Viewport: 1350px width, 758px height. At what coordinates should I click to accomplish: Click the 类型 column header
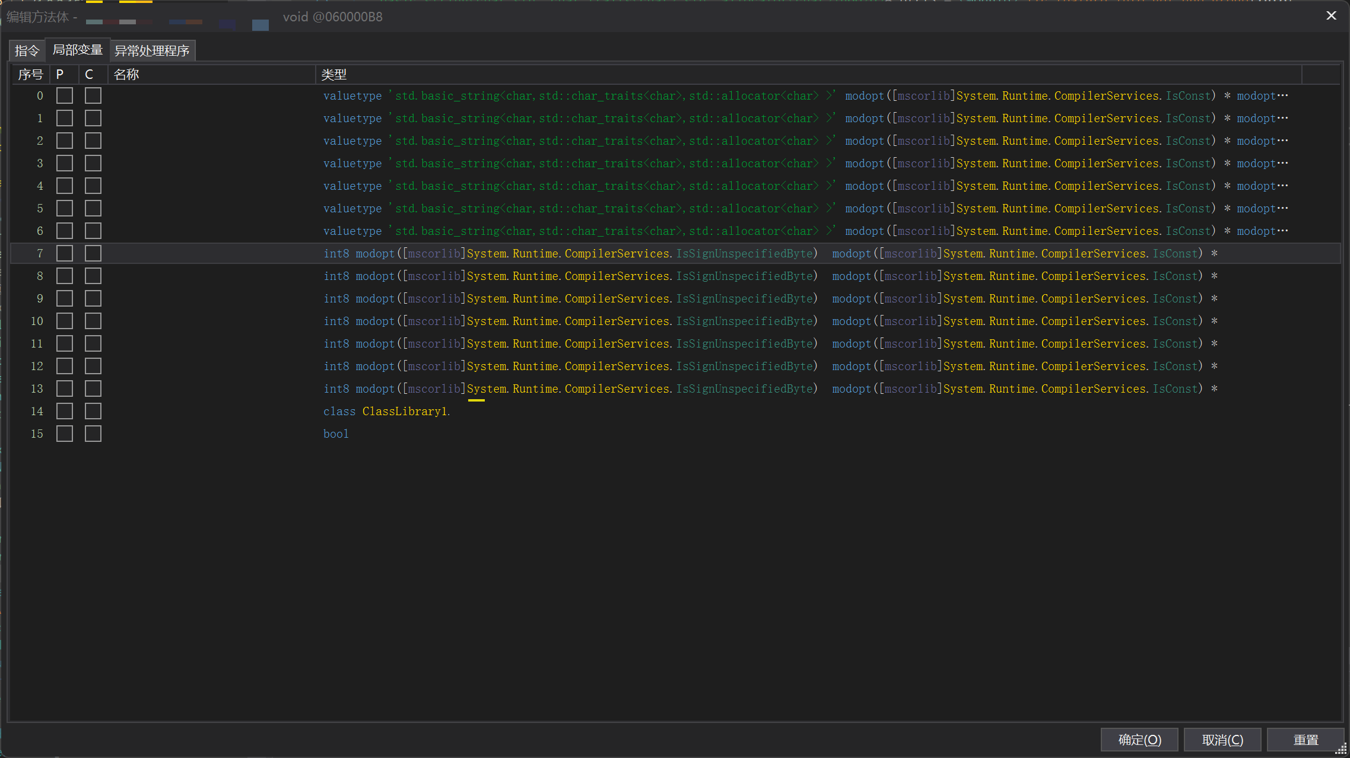(333, 74)
